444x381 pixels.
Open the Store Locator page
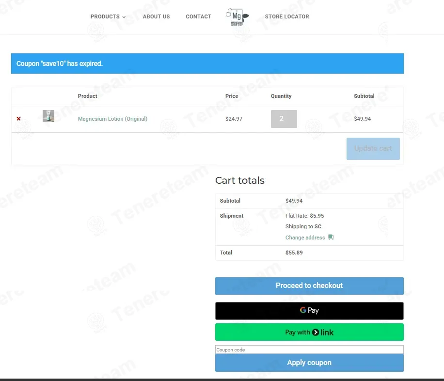tap(287, 16)
